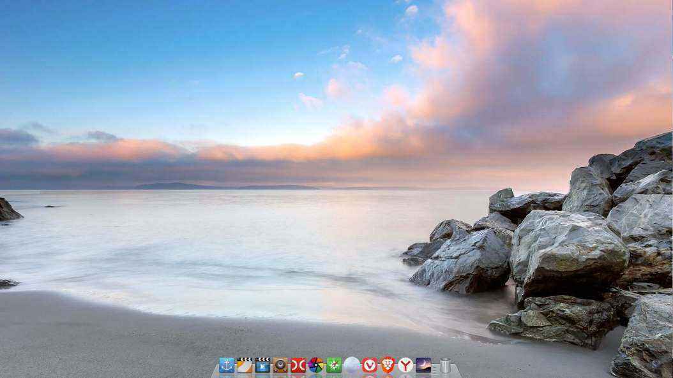
Task: Open the brown speaker radio app
Action: (x=280, y=365)
